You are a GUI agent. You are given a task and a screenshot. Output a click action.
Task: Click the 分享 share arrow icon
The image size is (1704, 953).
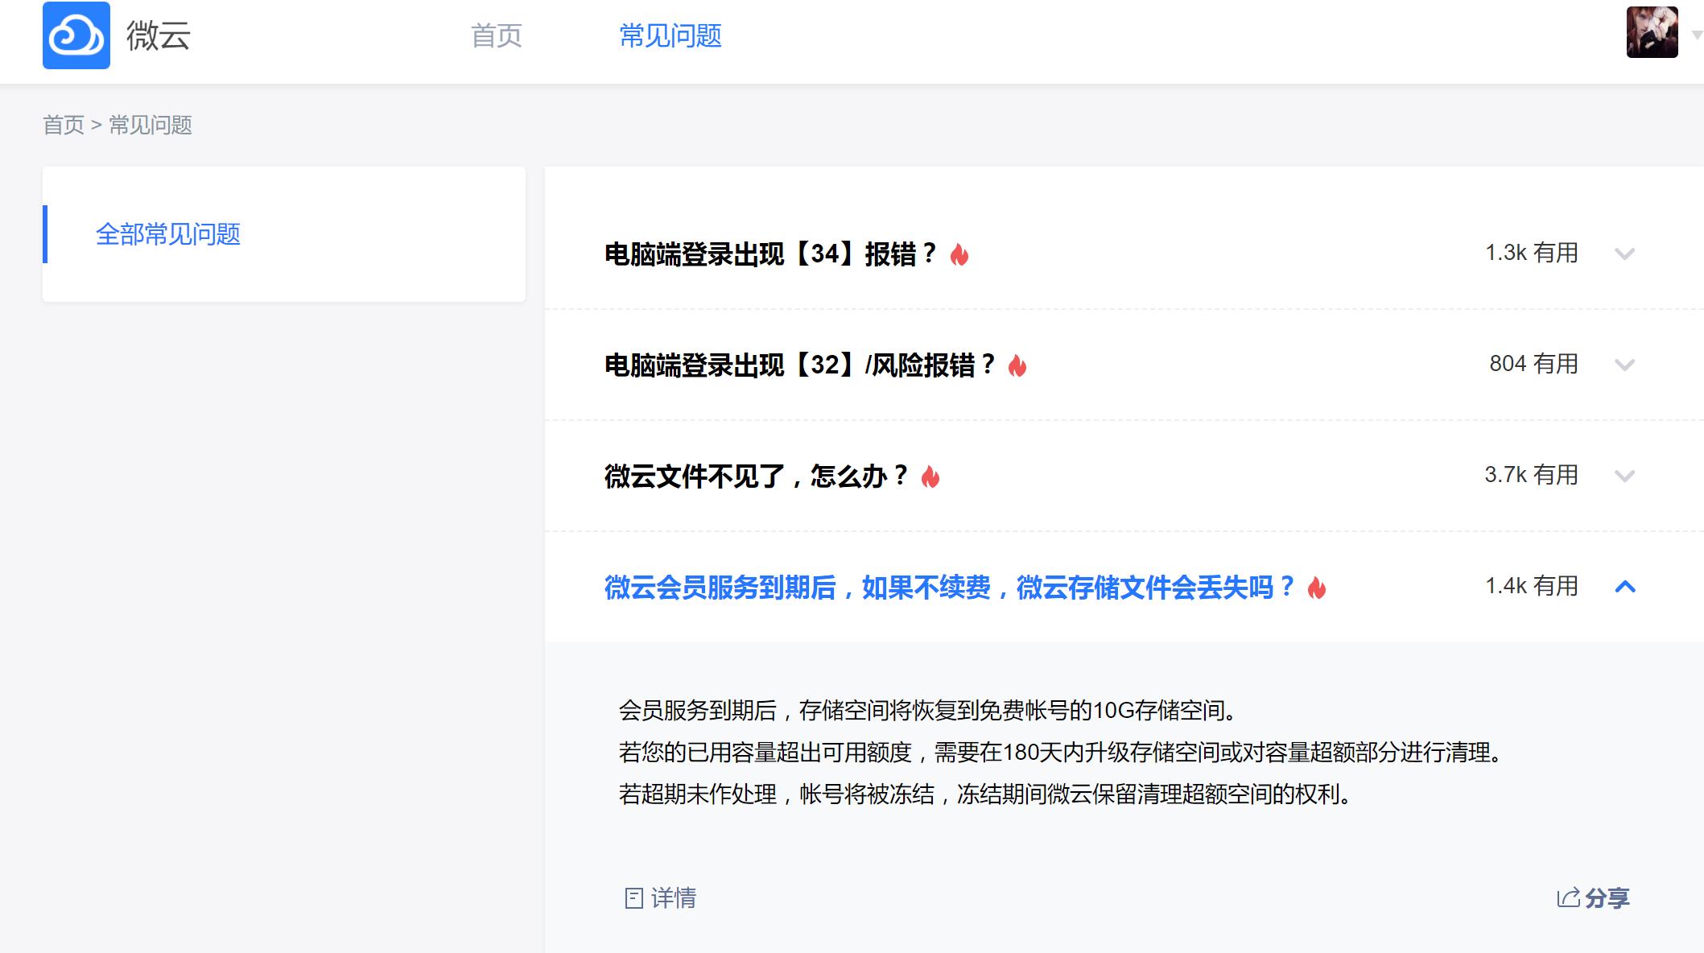1568,897
